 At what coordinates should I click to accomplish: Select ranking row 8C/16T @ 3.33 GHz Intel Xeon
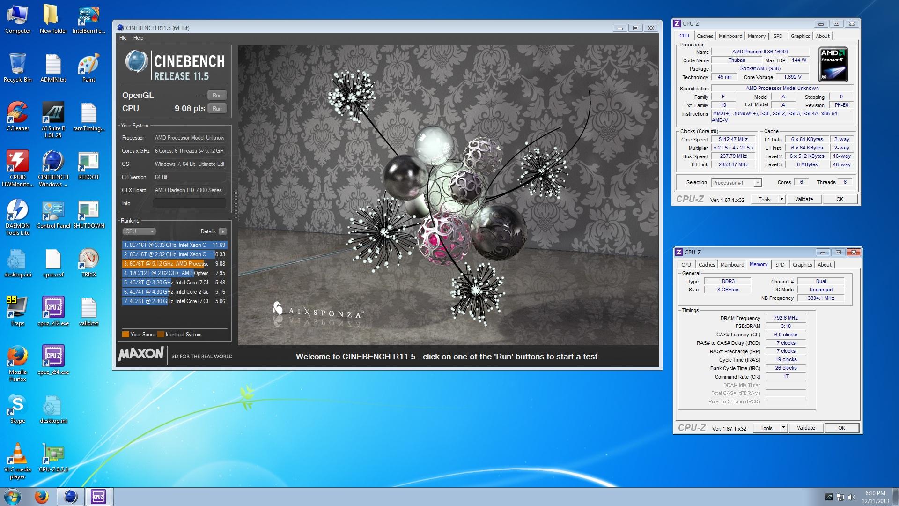(175, 245)
